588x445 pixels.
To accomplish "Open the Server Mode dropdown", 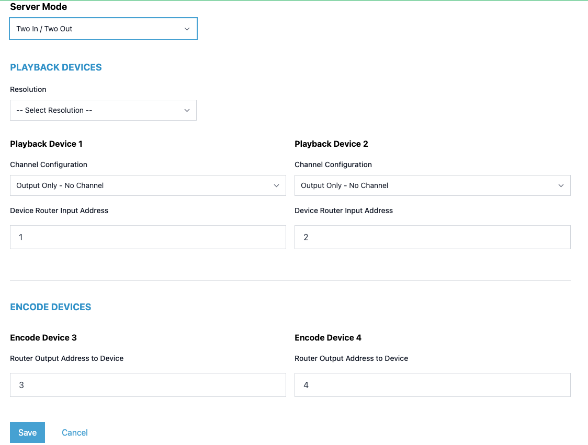I will pyautogui.click(x=103, y=29).
